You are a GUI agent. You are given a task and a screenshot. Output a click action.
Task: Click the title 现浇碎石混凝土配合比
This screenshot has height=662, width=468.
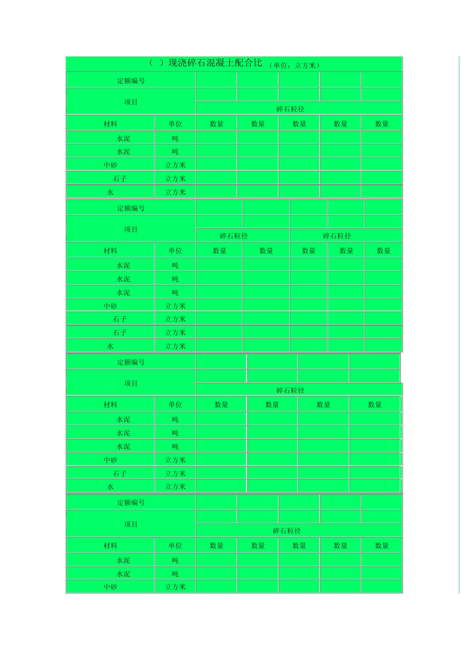point(215,63)
